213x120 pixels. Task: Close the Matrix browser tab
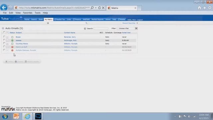tap(135, 8)
